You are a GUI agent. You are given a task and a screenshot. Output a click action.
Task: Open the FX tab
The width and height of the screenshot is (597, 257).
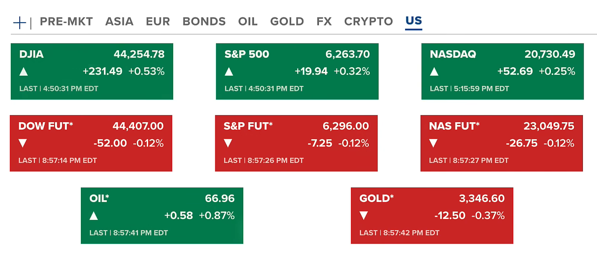coord(324,22)
